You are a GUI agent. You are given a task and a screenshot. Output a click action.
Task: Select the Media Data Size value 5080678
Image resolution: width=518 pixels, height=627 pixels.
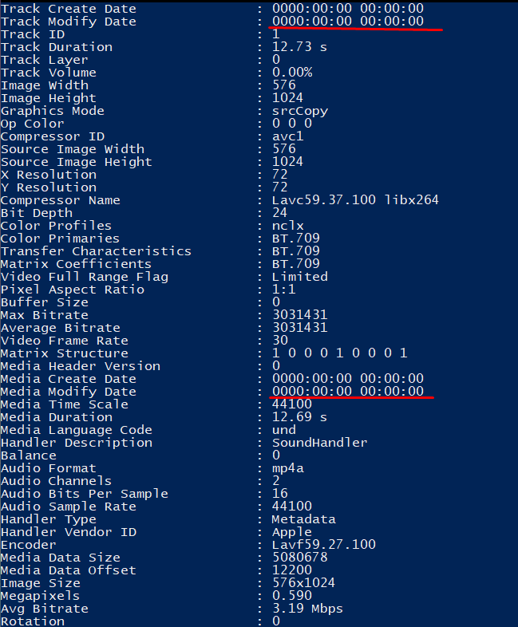[x=299, y=557]
